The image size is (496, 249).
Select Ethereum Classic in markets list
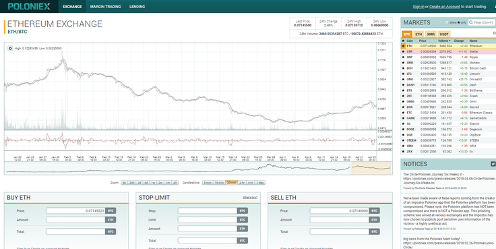pyautogui.click(x=448, y=113)
